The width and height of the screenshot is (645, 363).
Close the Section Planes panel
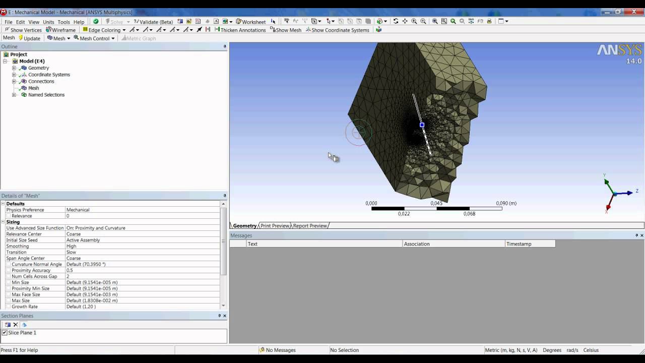[x=225, y=316]
